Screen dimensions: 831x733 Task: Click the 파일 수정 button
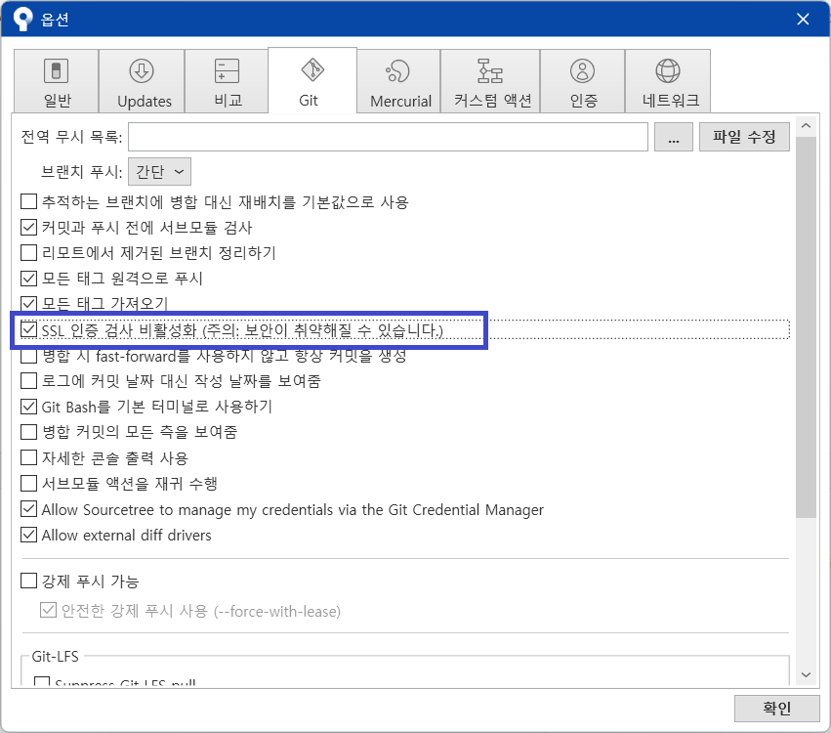(744, 137)
